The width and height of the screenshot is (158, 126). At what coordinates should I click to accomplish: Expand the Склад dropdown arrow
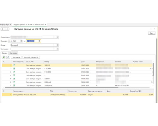click(x=55, y=45)
